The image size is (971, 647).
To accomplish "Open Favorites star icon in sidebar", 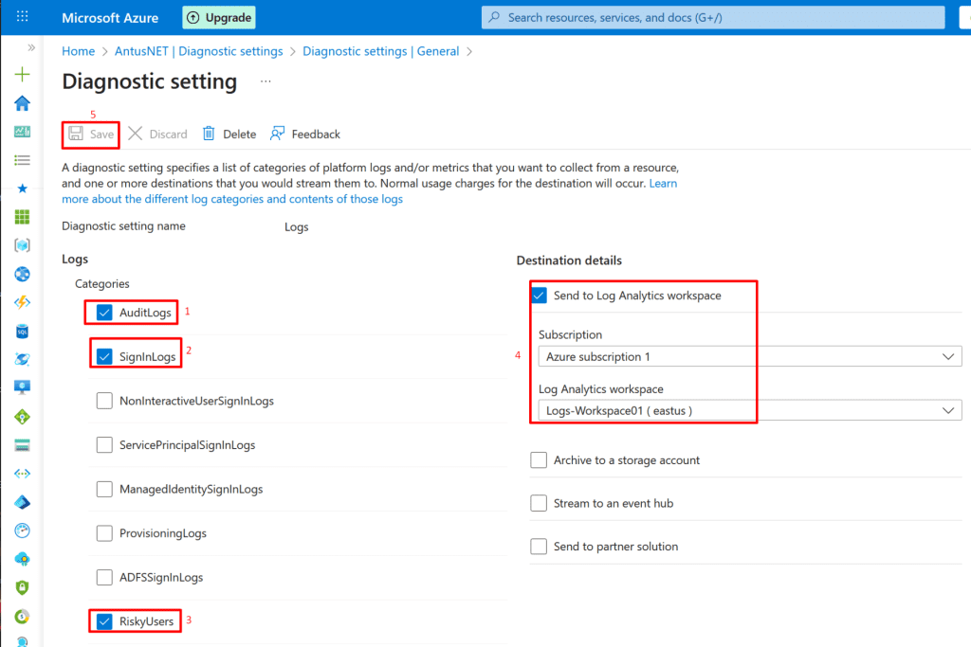I will (x=23, y=189).
